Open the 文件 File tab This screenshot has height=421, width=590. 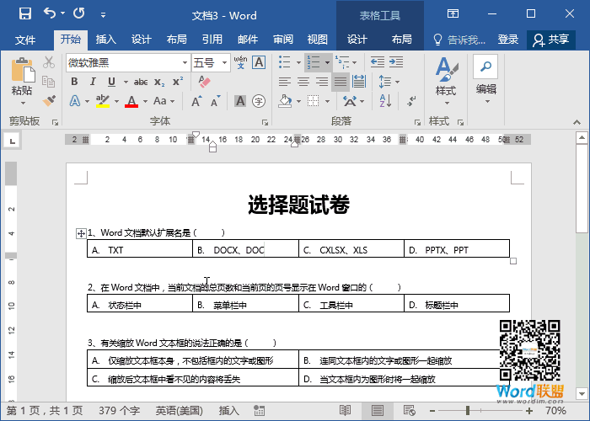(25, 40)
